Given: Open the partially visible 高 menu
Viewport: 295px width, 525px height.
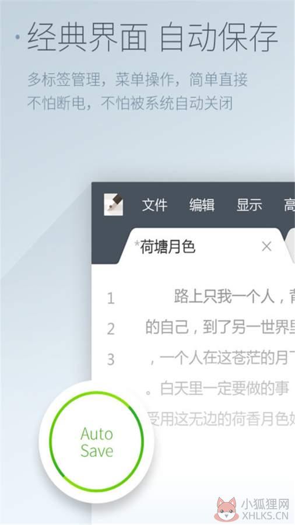Looking at the screenshot, I should (x=289, y=205).
